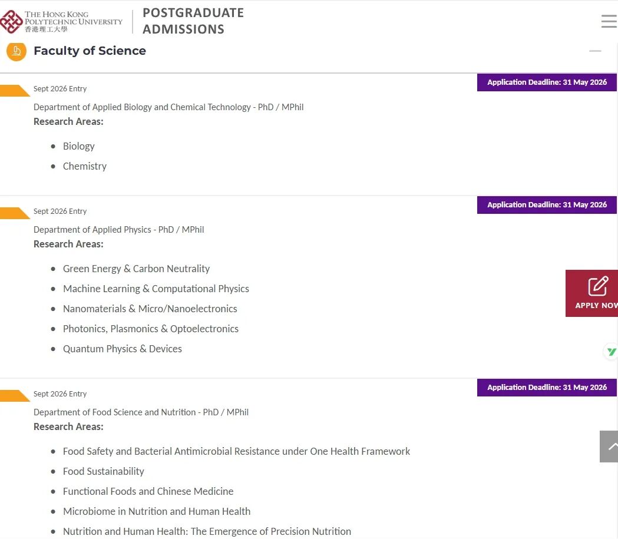Select Department of Applied Physics PhD / MPhil
618x539 pixels.
tap(118, 230)
